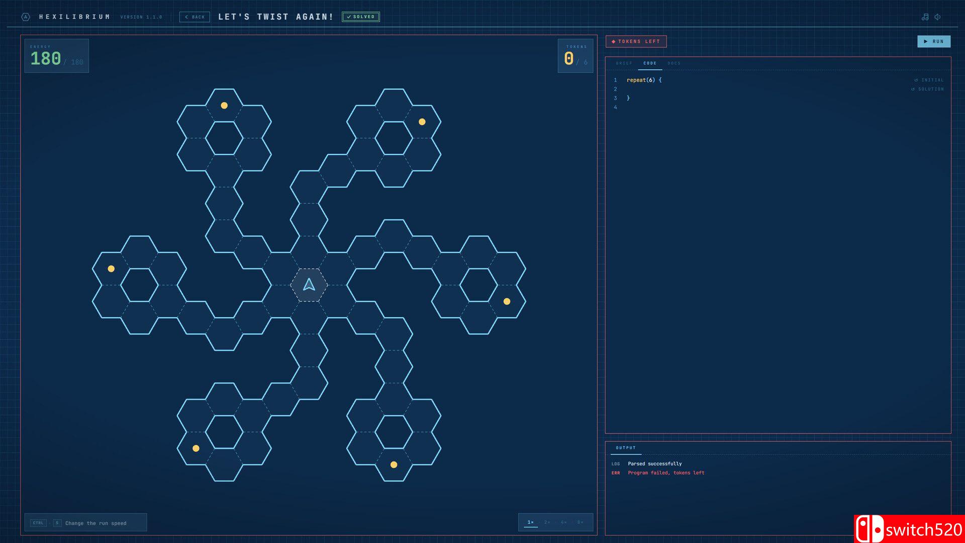Mute sound with the speaker icon
965x543 pixels.
pos(937,17)
